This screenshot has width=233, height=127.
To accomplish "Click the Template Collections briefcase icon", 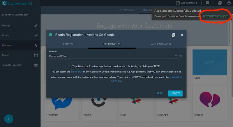I will pos(36,65).
